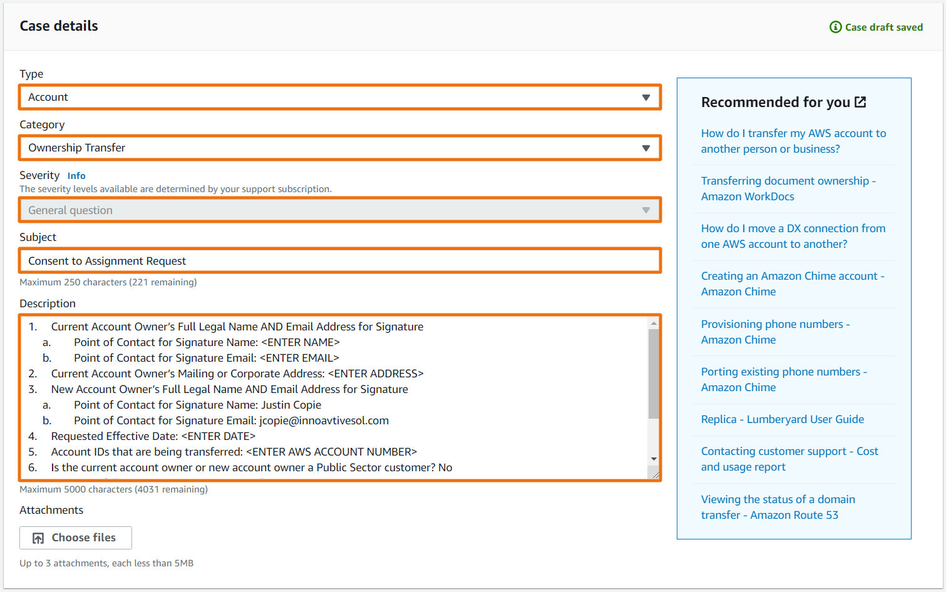Image resolution: width=946 pixels, height=592 pixels.
Task: Open the Replica Lumberyard User Guide link
Action: pyautogui.click(x=782, y=419)
